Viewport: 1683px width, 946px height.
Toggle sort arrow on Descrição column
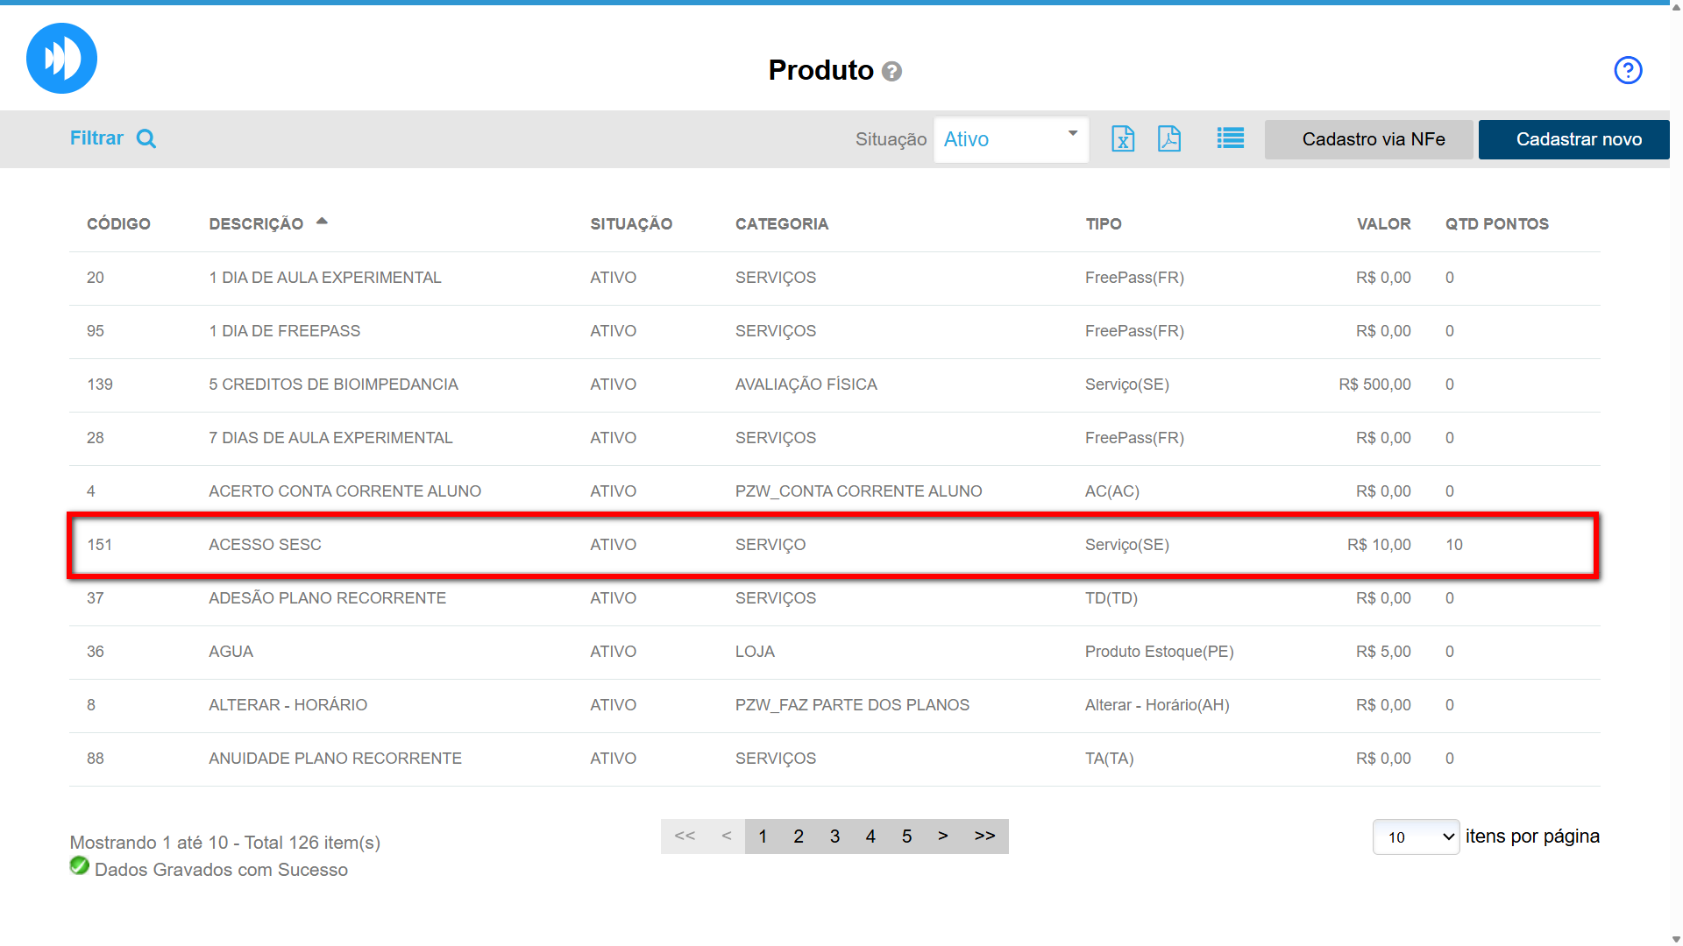(322, 222)
